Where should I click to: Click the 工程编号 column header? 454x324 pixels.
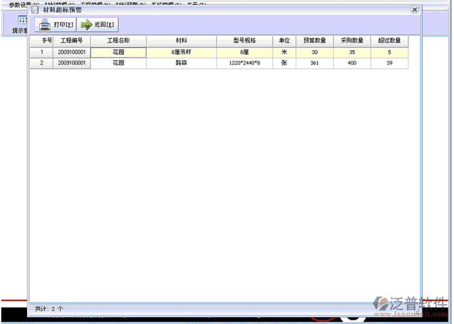point(71,41)
